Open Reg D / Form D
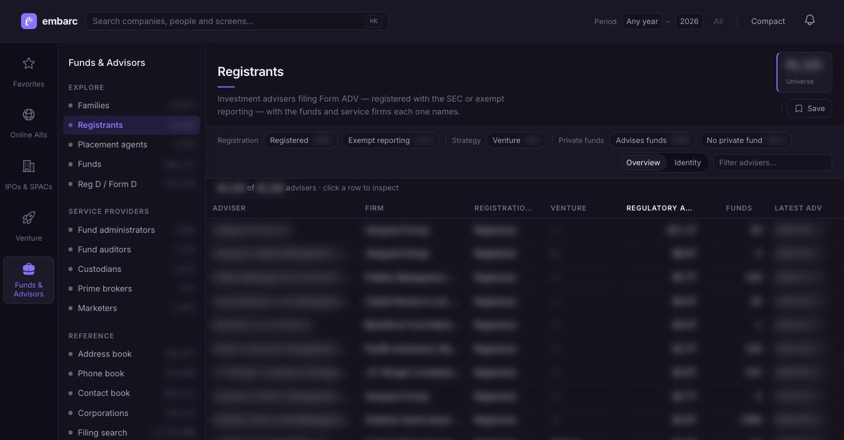This screenshot has width=844, height=440. tap(131, 184)
